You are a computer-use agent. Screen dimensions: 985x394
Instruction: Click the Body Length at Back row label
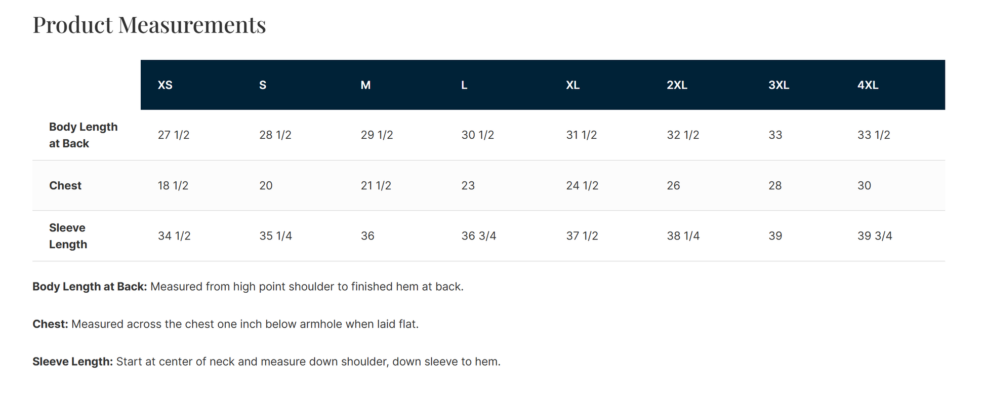83,135
